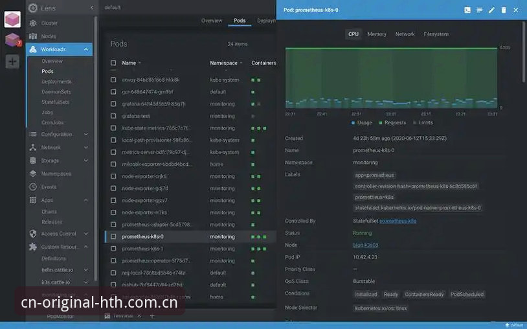Edit the pod with pencil icon
Viewport: 527px width, 329px height.
click(x=491, y=10)
